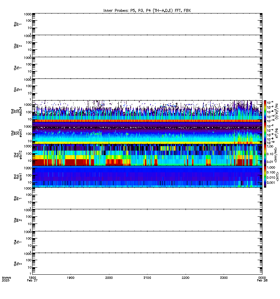Click the 'thd ff 32 scm3' axis label
Image resolution: width=280 pixels, height=299 pixels.
(16, 133)
